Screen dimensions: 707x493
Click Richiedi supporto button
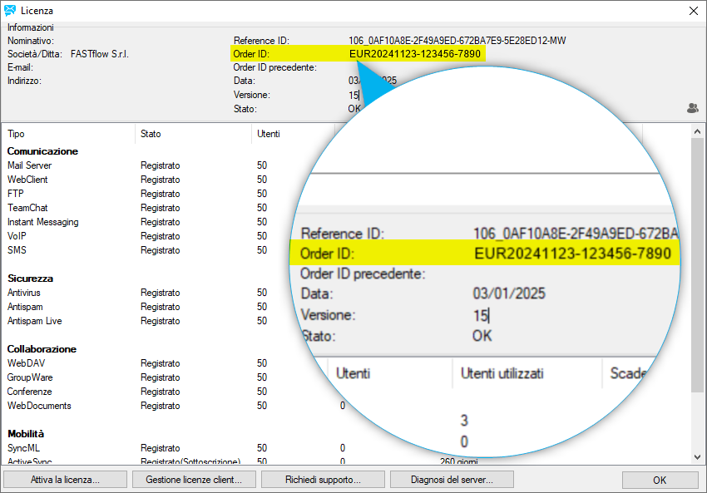[x=323, y=480]
